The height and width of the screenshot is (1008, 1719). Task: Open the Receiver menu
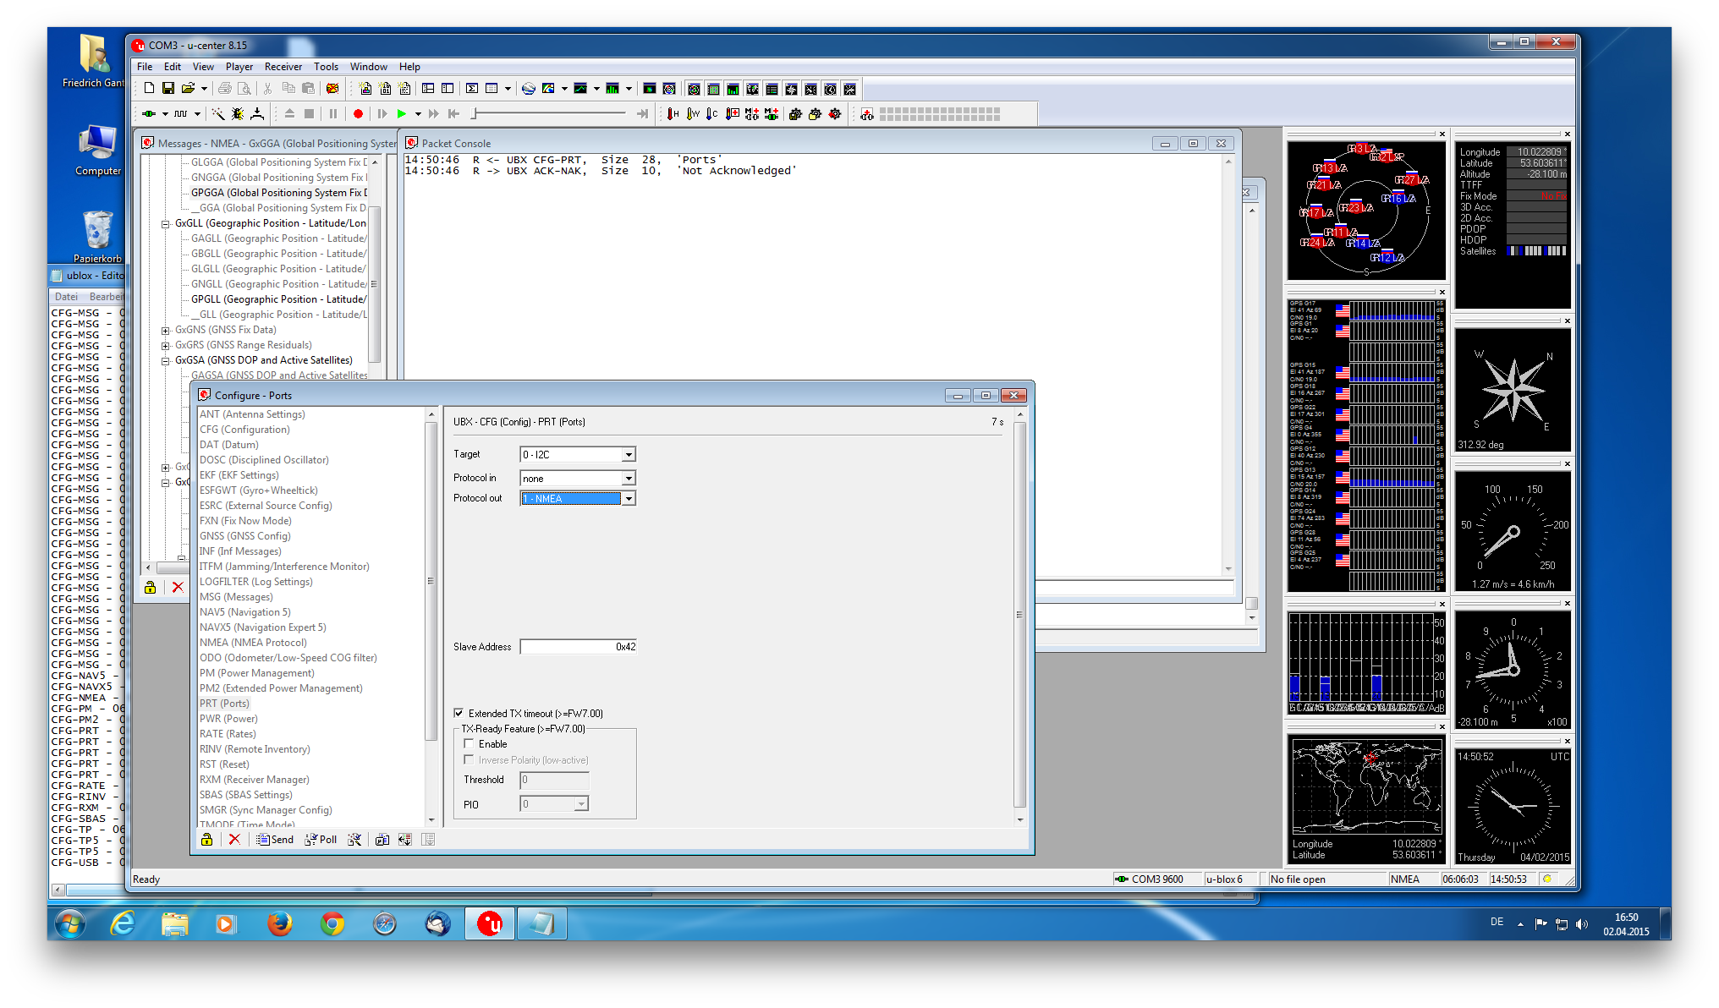(283, 67)
